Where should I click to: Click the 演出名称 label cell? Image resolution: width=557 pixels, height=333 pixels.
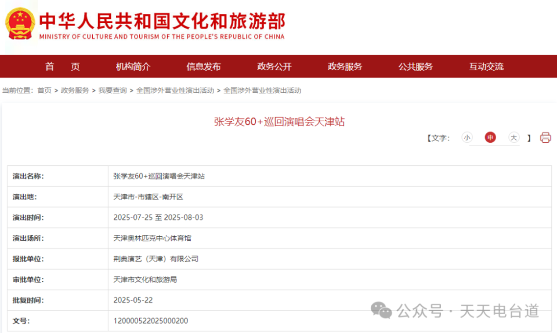pos(57,176)
